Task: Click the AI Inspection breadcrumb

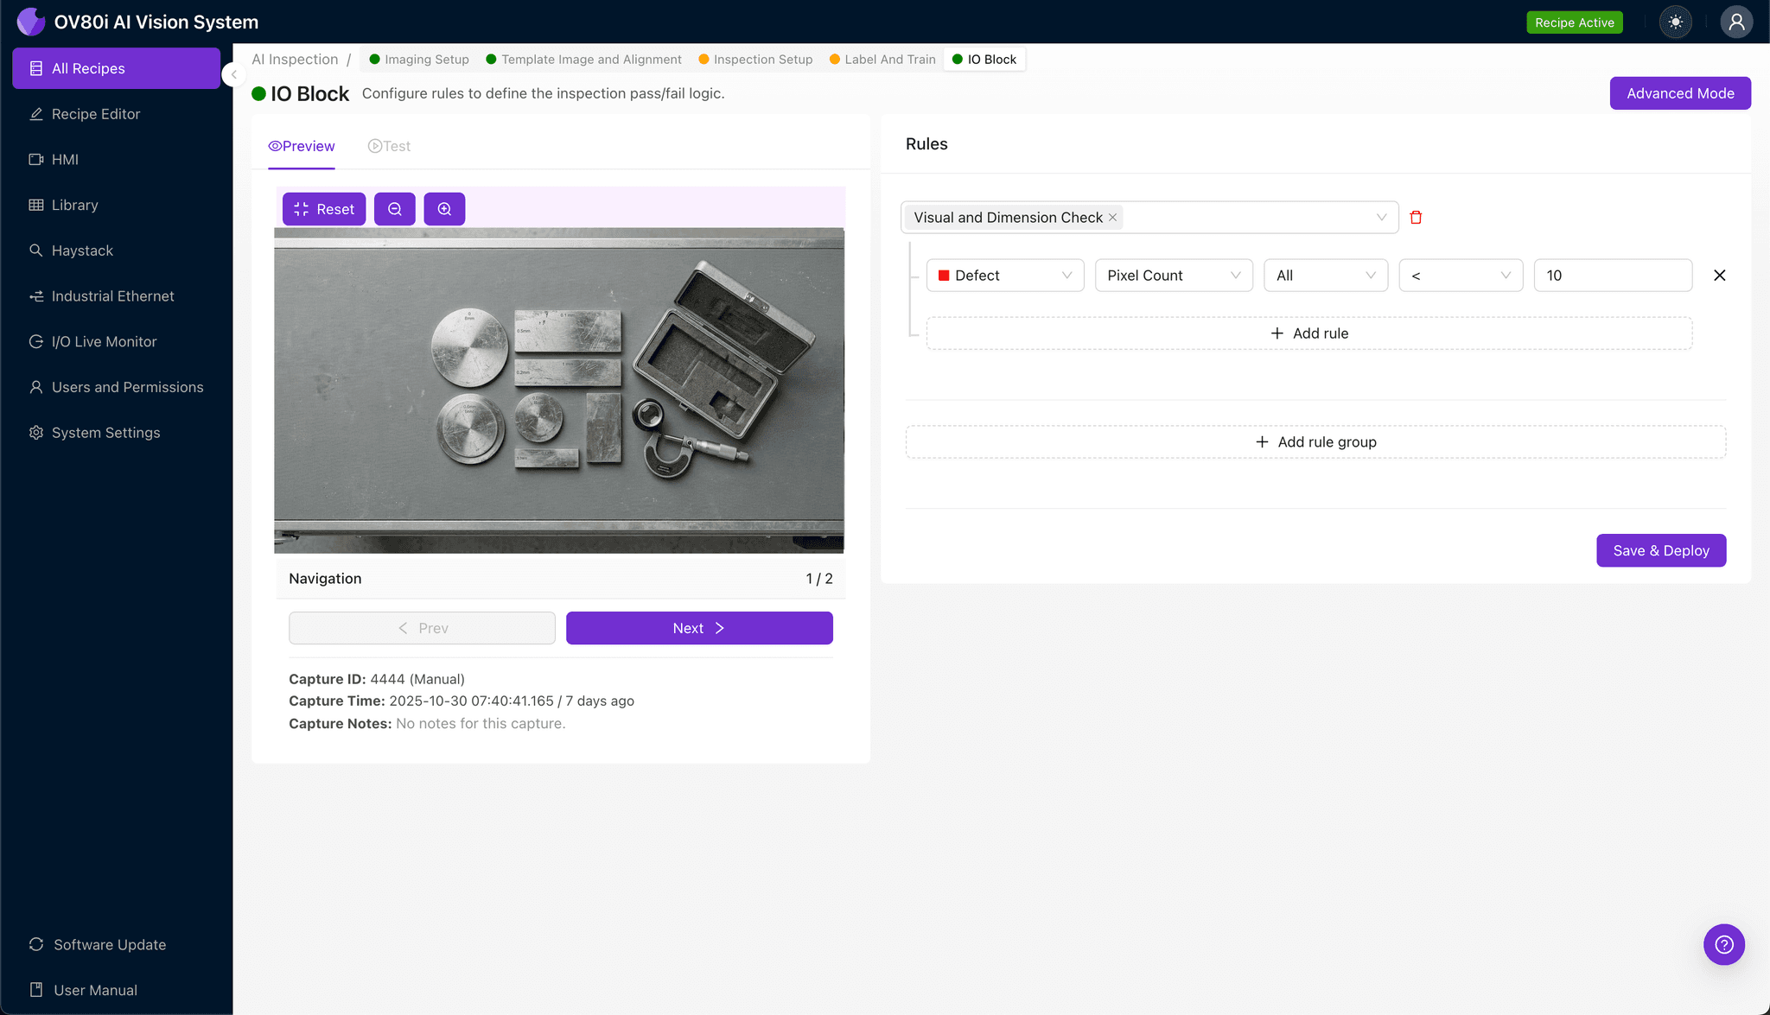Action: 295,59
